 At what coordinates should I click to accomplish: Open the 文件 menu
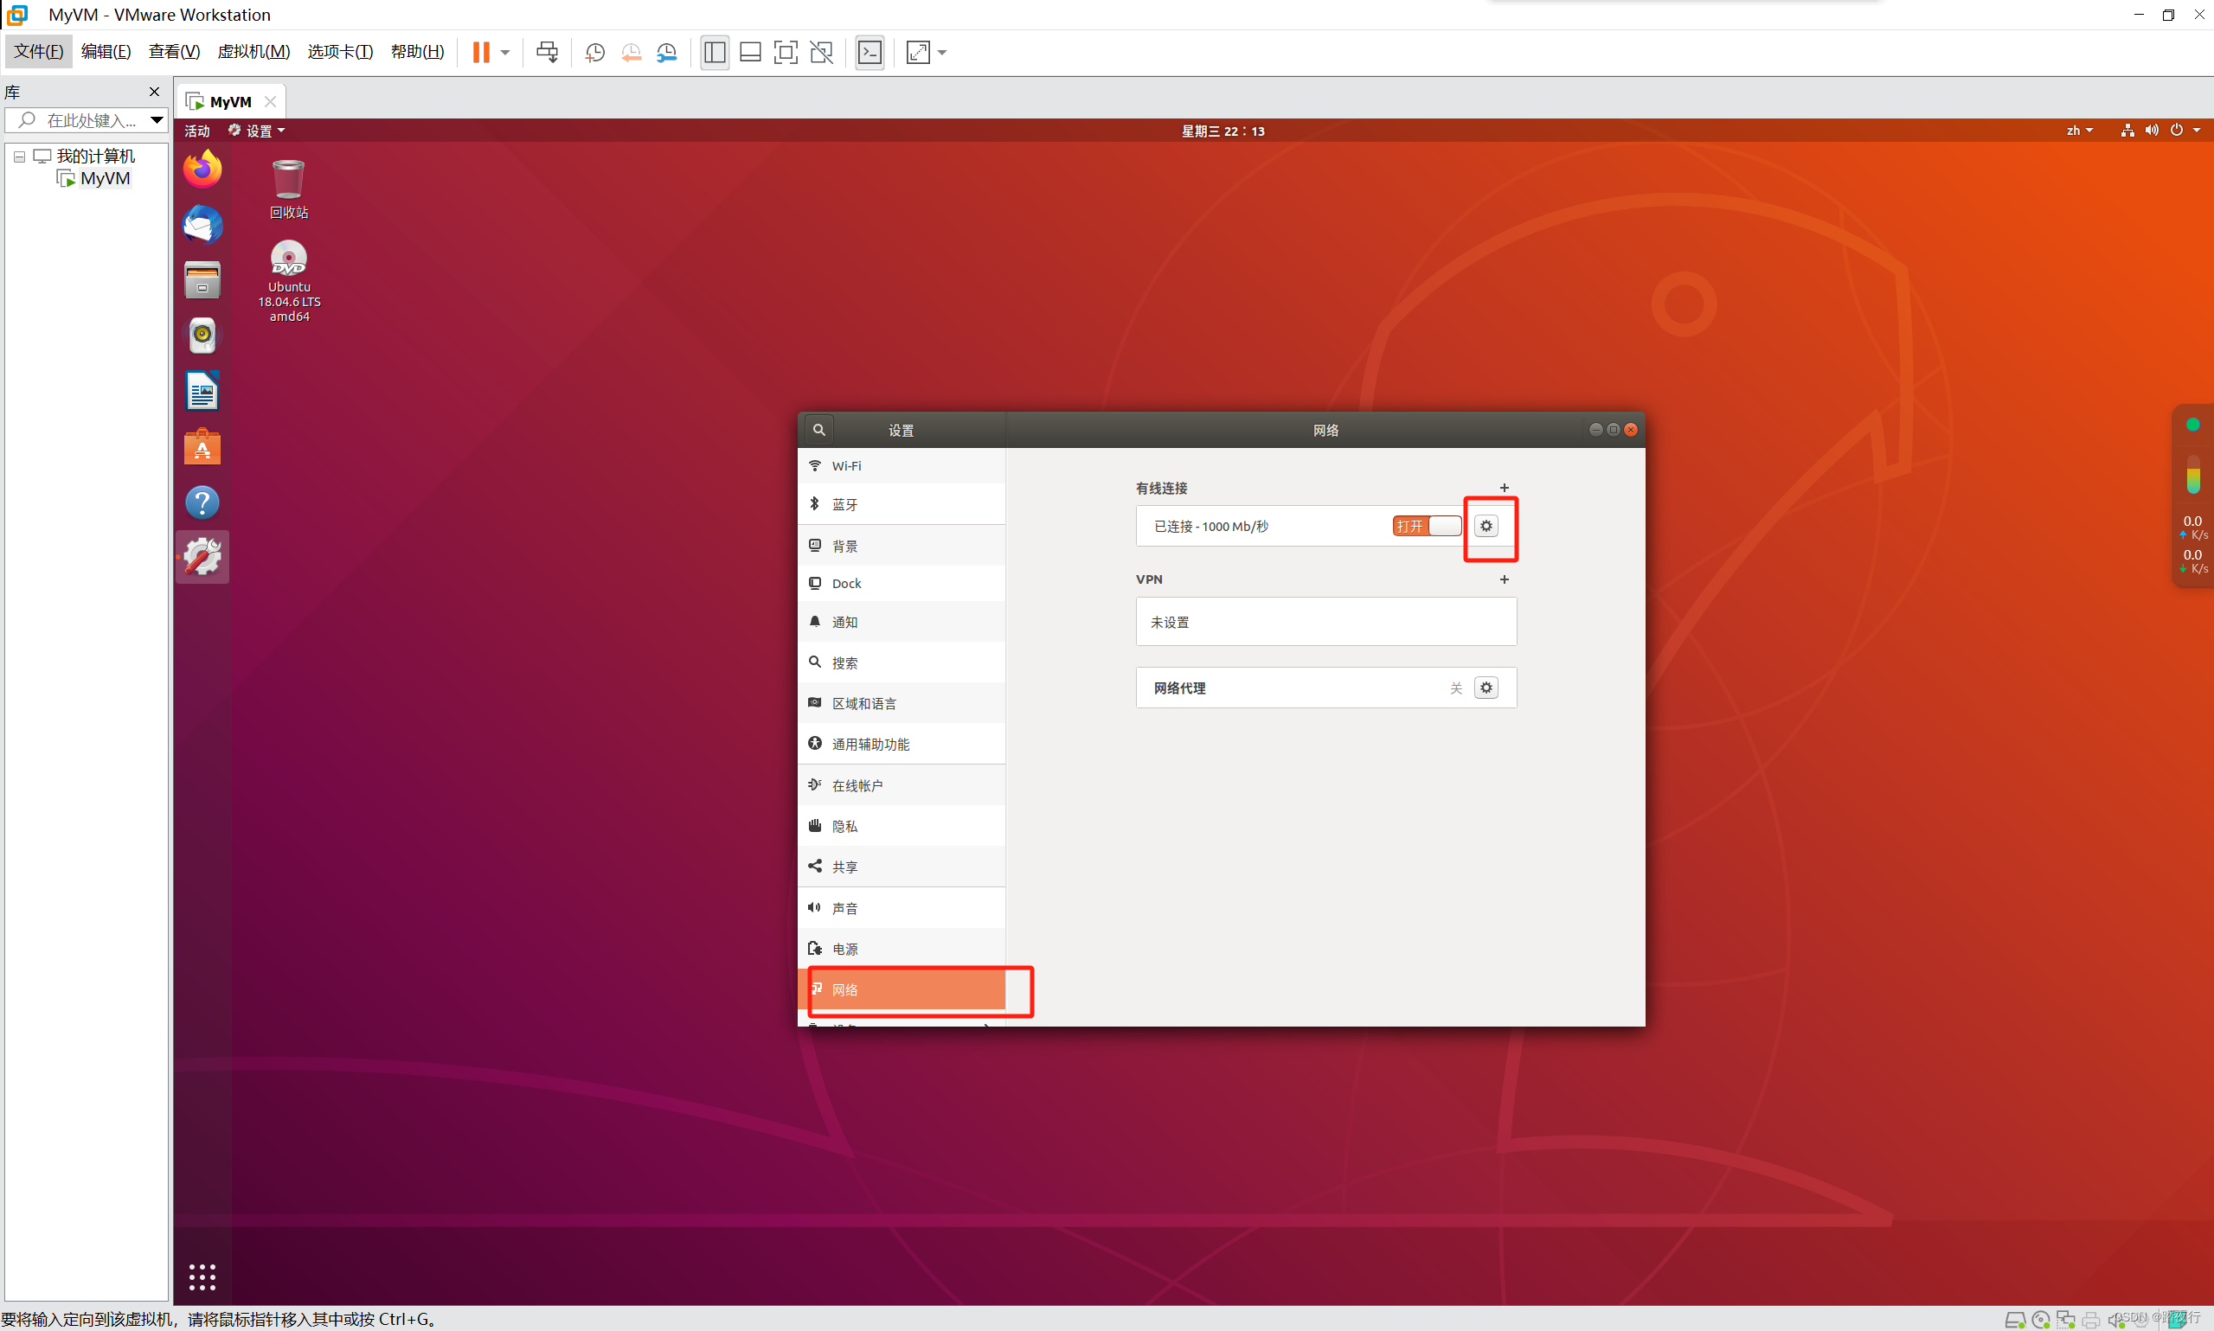(x=39, y=51)
